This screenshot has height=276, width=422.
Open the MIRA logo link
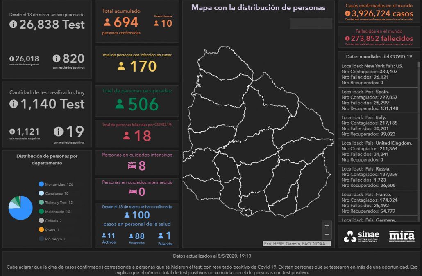[x=401, y=236]
